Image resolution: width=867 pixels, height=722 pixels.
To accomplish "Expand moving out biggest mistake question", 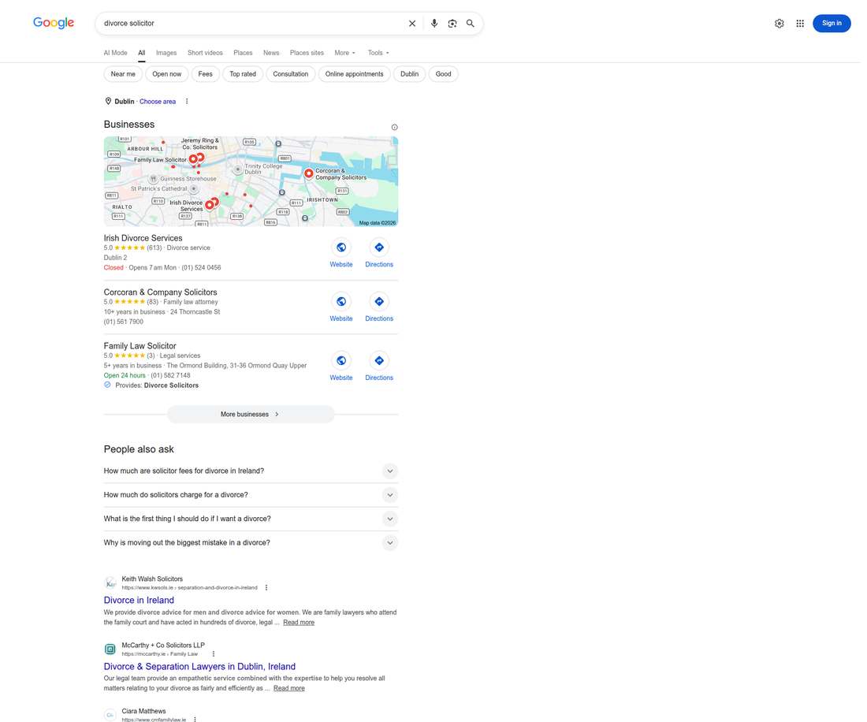I will click(x=390, y=543).
